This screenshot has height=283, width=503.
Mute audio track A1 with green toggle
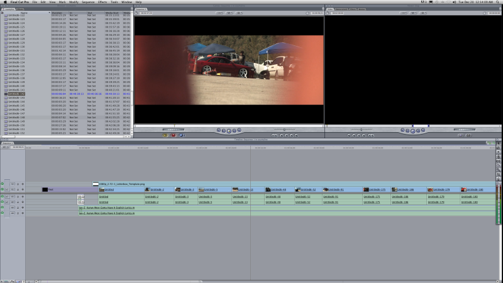click(x=3, y=196)
